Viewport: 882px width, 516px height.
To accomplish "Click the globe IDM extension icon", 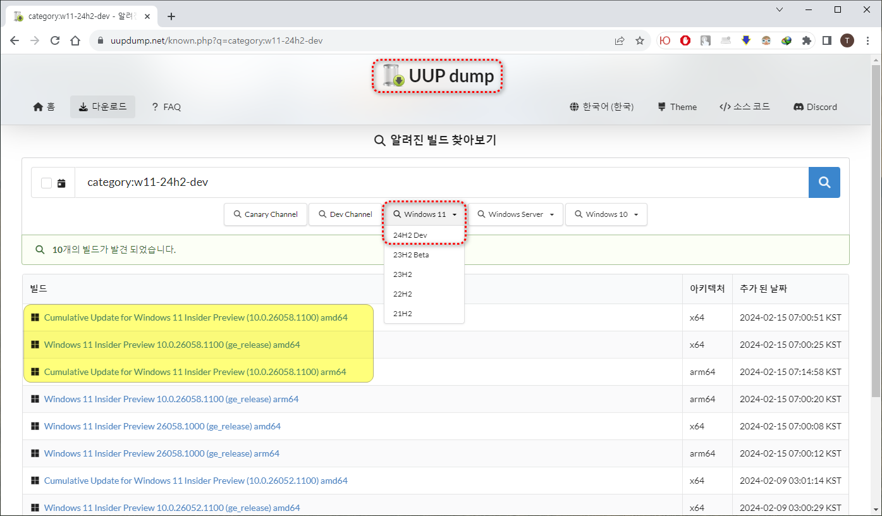I will (x=787, y=40).
